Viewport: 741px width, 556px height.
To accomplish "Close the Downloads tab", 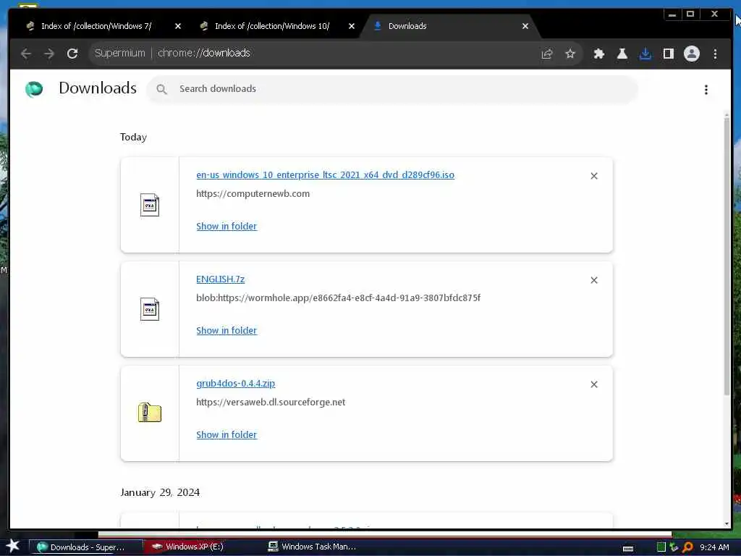I will pyautogui.click(x=525, y=26).
